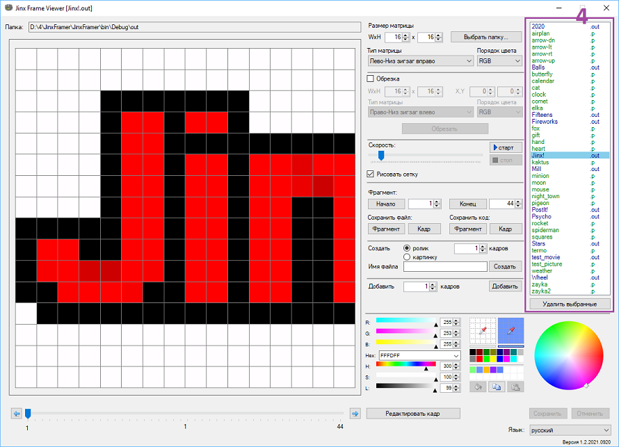The height and width of the screenshot is (447, 619).
Task: Go to the previous frame with left arrow
Action: [17, 414]
